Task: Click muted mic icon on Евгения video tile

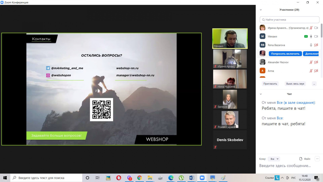Action: [215, 107]
